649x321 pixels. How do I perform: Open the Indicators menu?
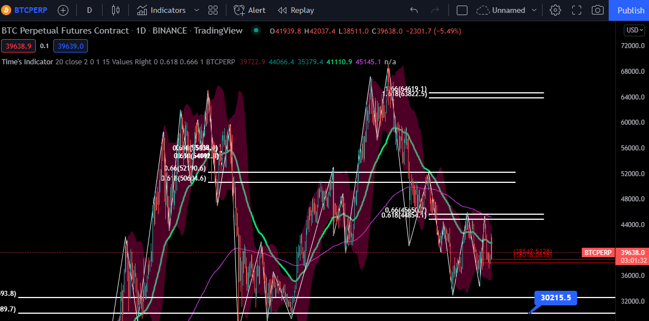click(161, 10)
